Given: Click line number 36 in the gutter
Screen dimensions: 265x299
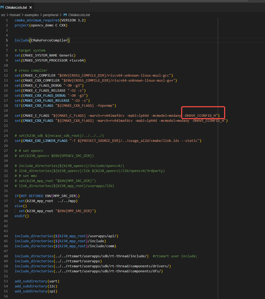Looking at the screenshot, I should point(6,196).
